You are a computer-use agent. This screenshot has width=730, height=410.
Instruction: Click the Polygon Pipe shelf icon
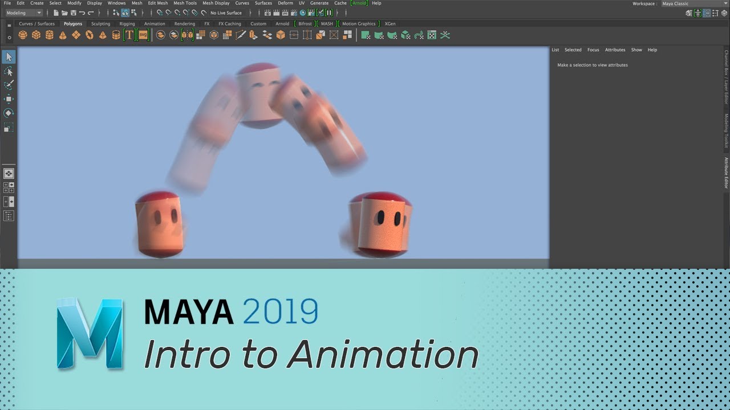tap(116, 35)
